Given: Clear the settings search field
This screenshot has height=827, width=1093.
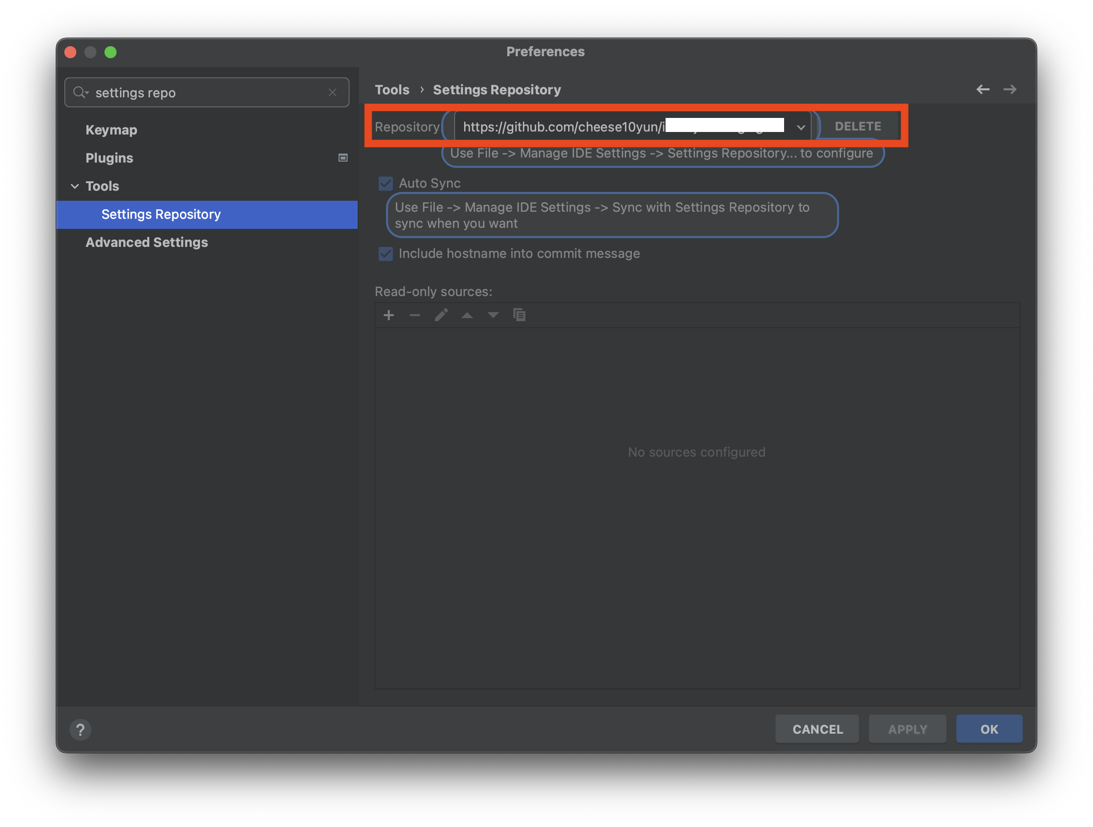Looking at the screenshot, I should 333,92.
